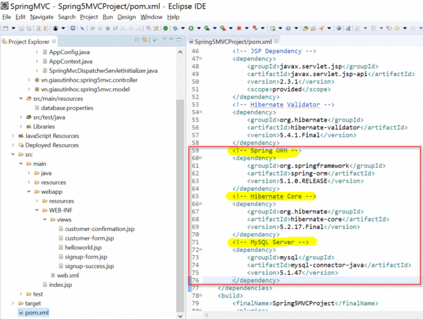423x319 pixels.
Task: Click the New file toolbar icon
Action: pos(5,28)
